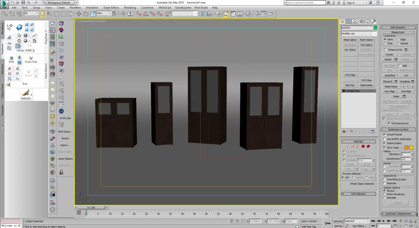Click Select by Name icon
This screenshot has width=419, height=228.
(x=50, y=14)
